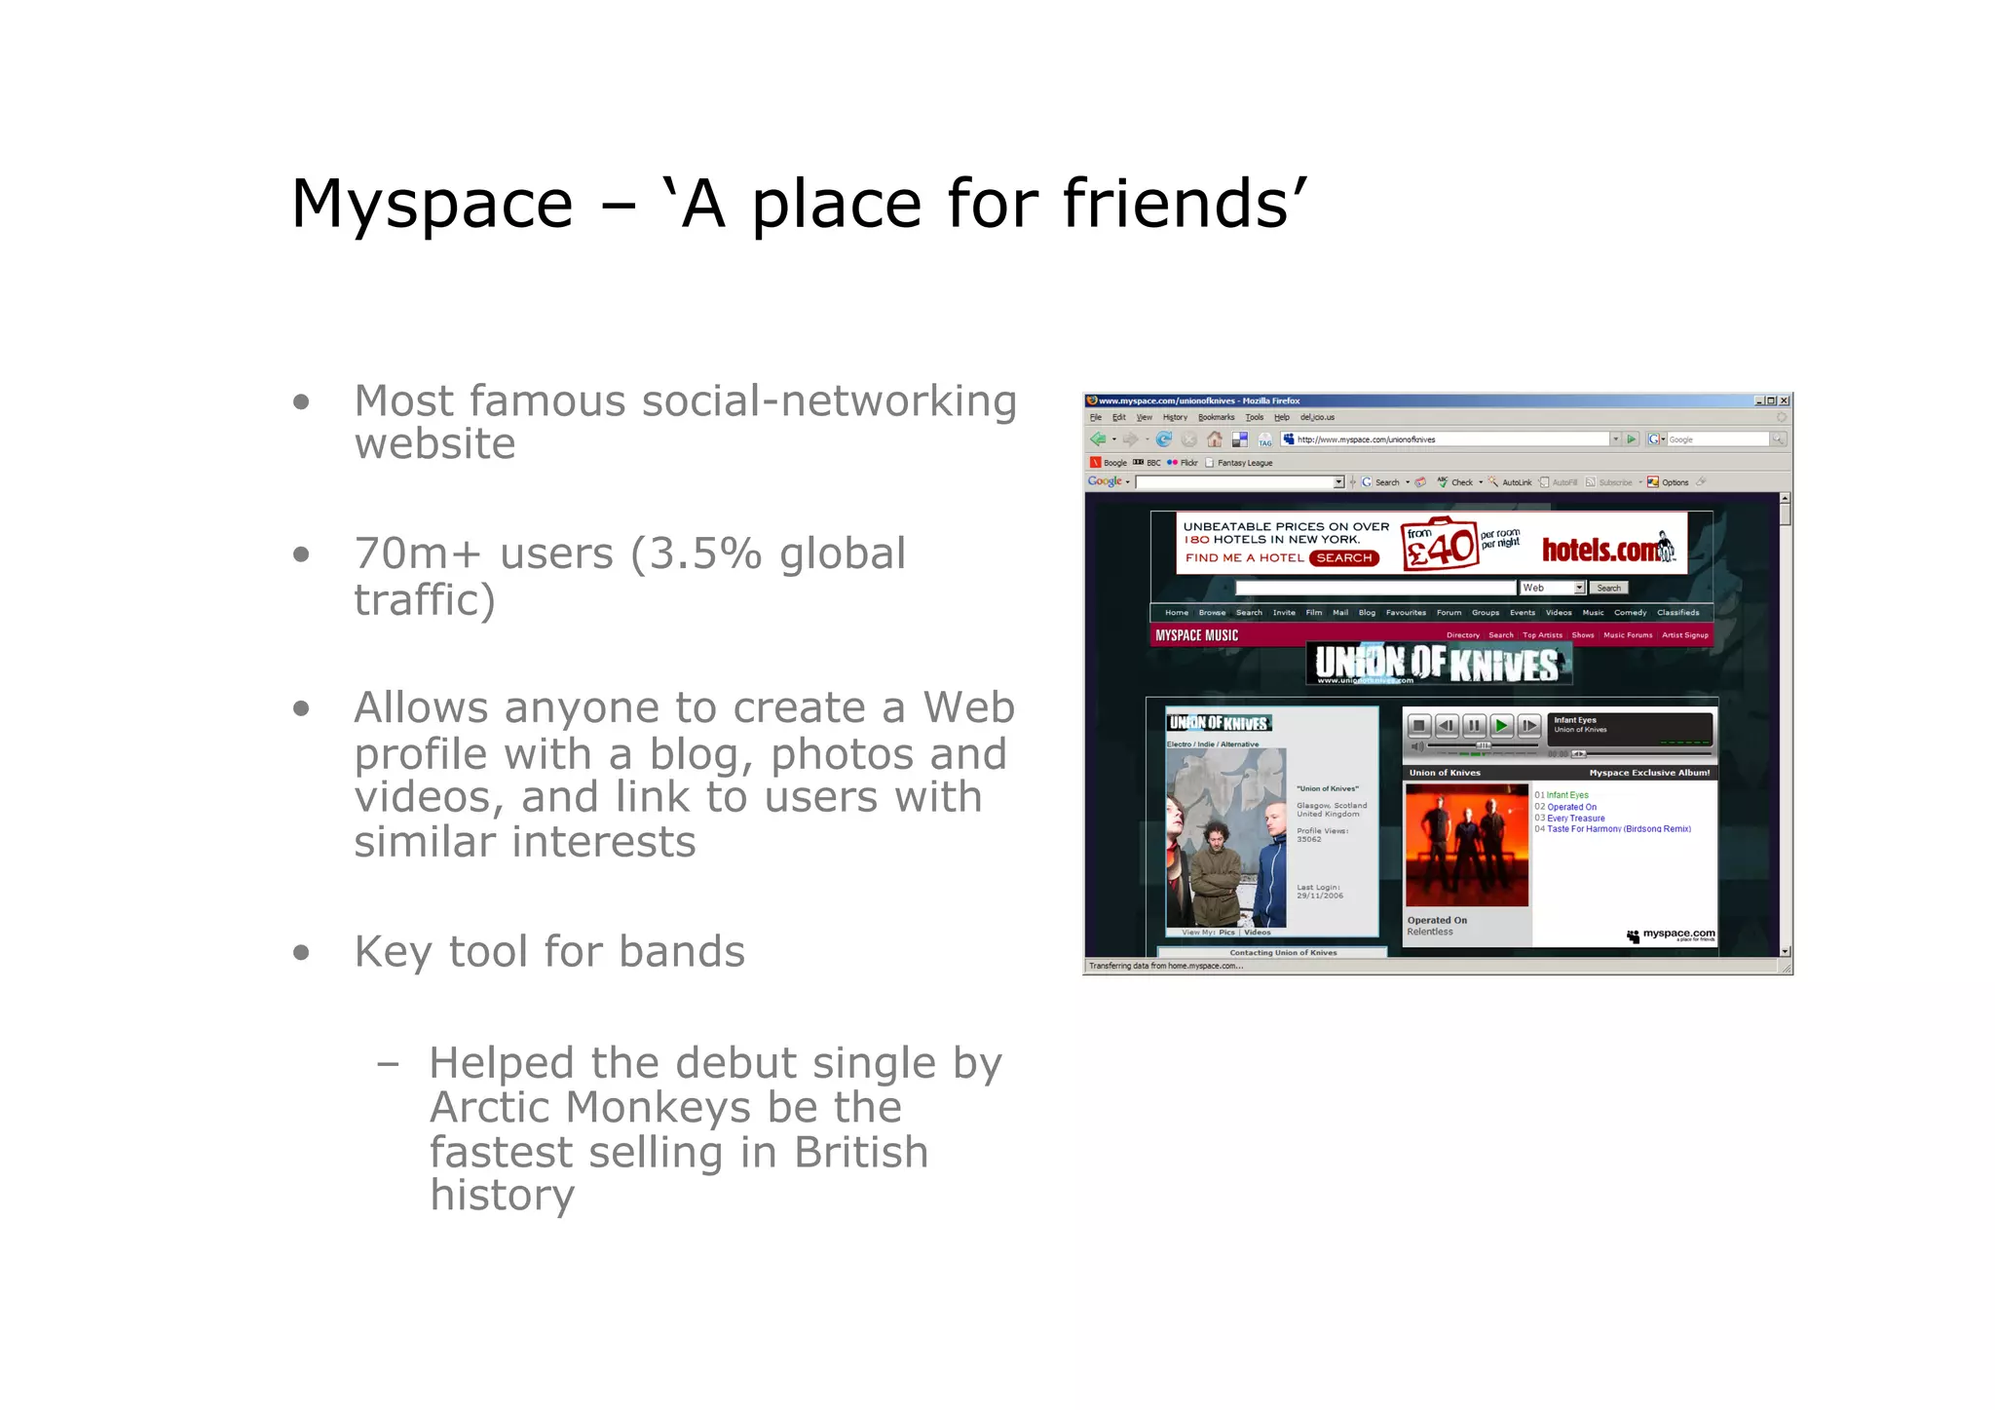This screenshot has width=1995, height=1410.
Task: Expand the address bar URL dropdown
Action: point(1615,439)
